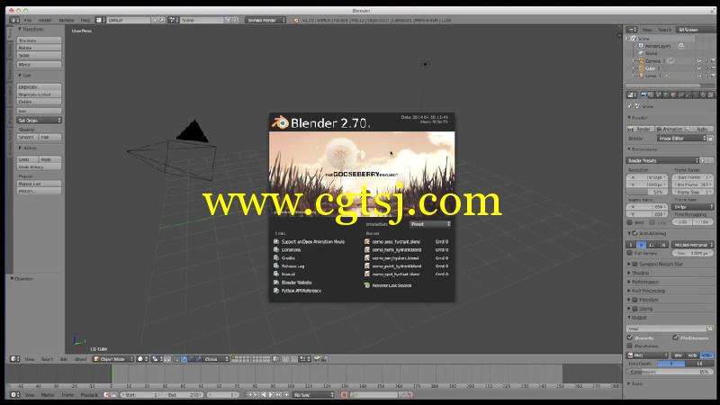Viewport: 720px width, 405px height.
Task: Open the PNG file format dropdown
Action: (x=647, y=355)
